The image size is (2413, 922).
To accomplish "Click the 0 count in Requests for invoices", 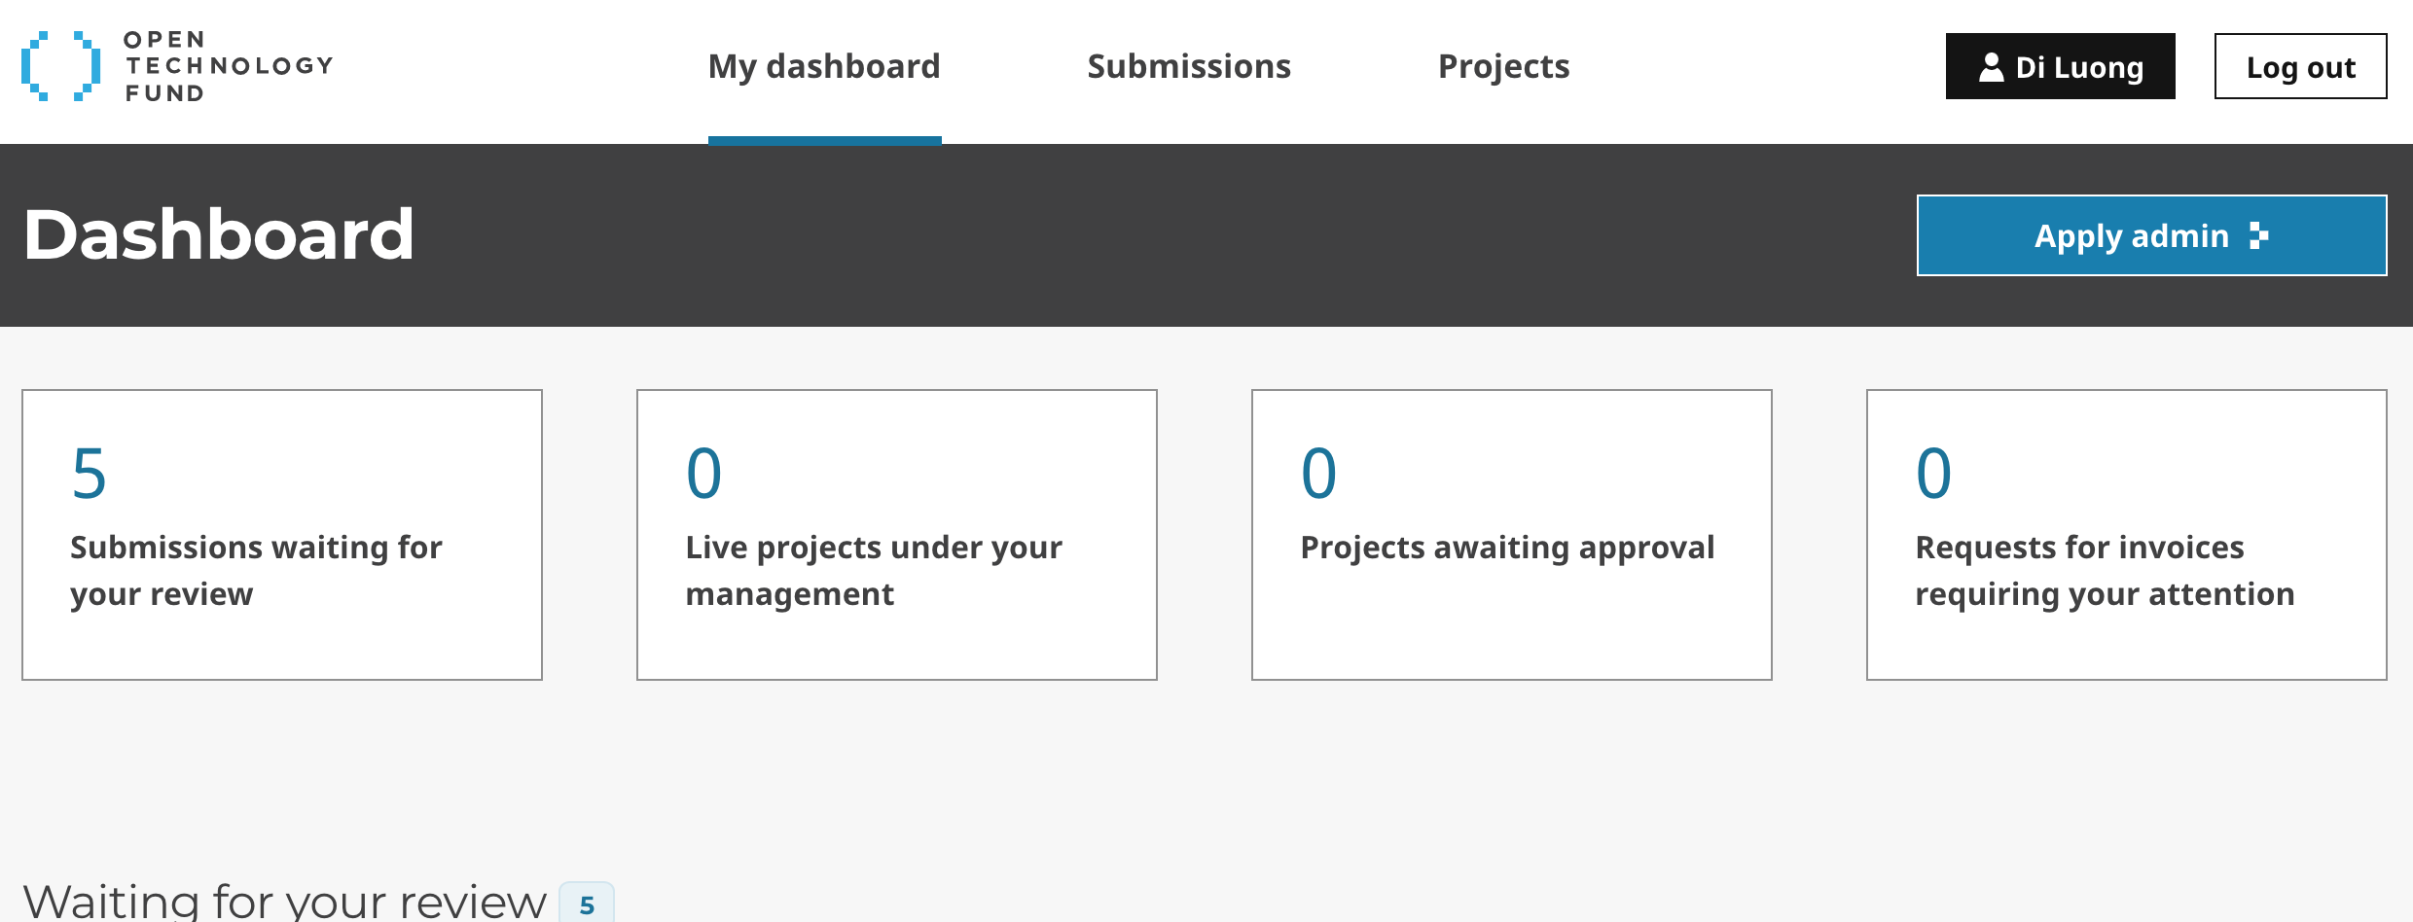I will coord(1933,474).
